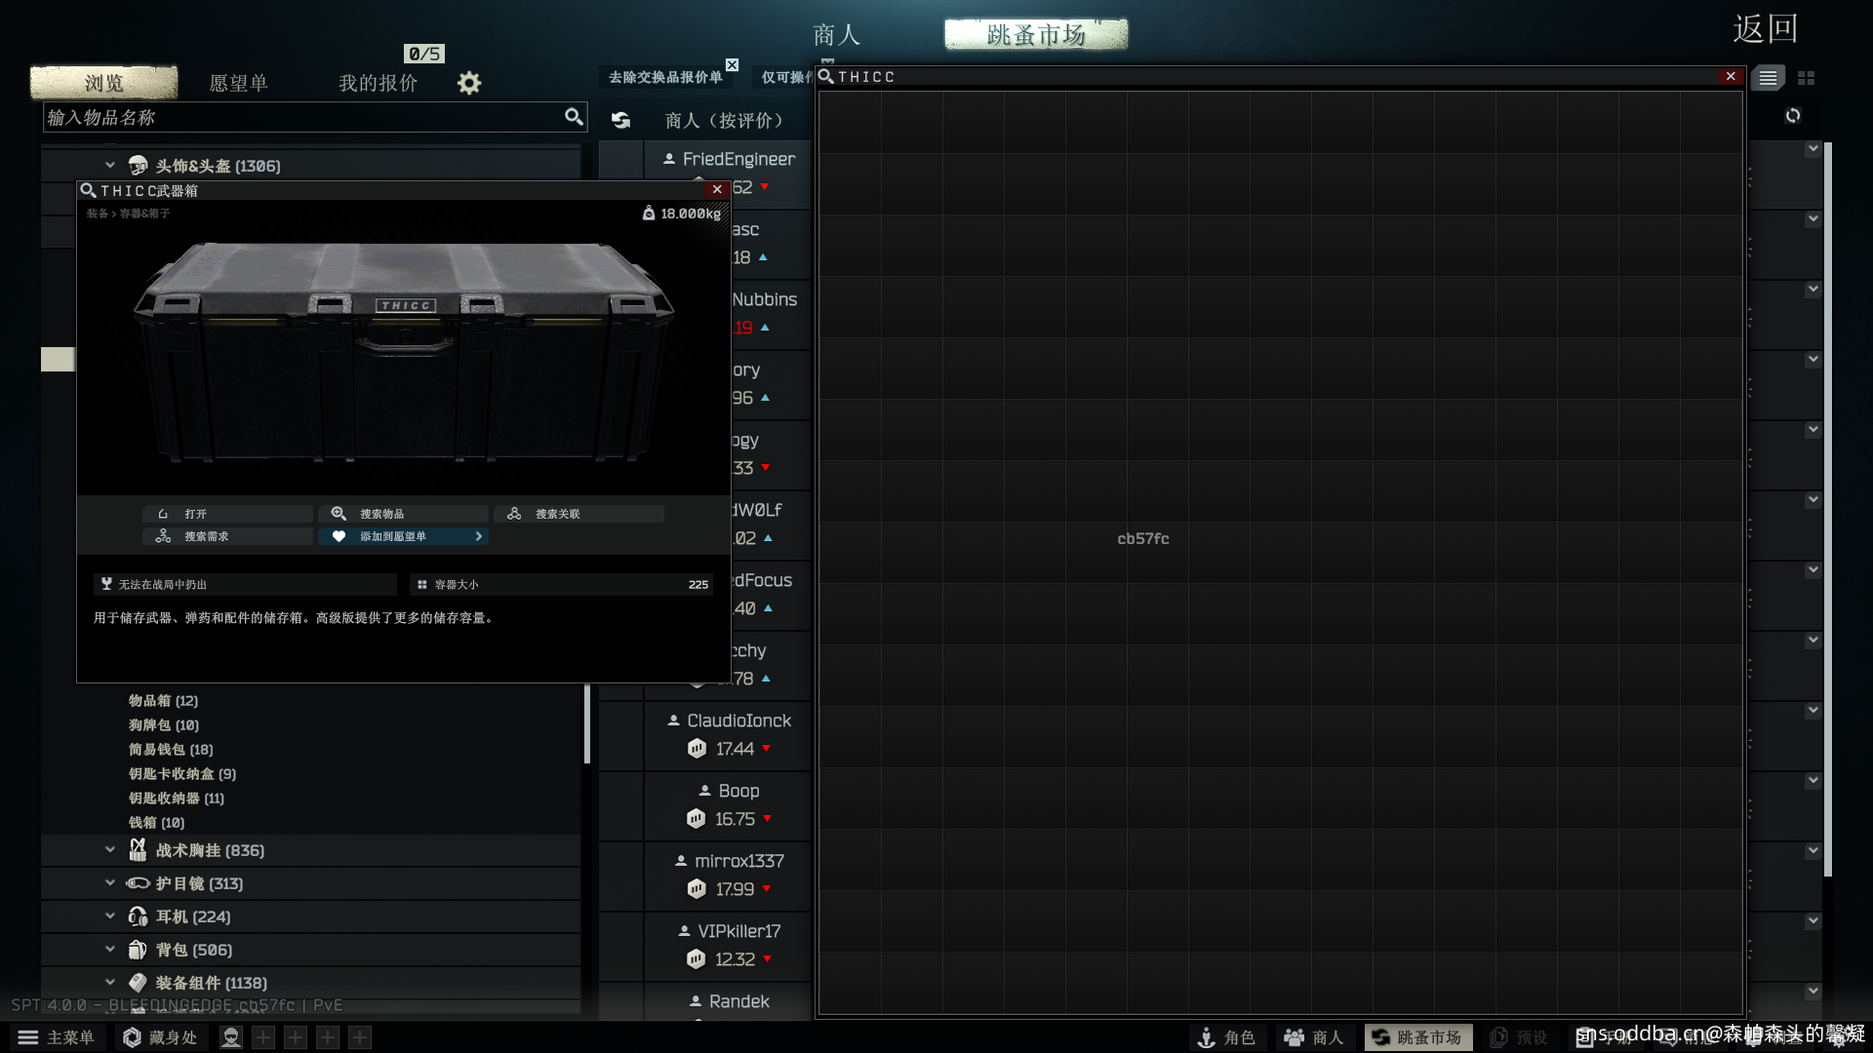Click the THICC weapon case image
Viewport: 1873px width, 1053px height.
click(403, 351)
